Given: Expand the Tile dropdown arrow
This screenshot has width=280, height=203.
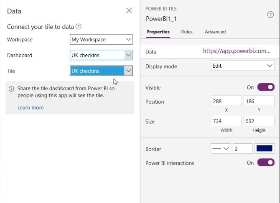Looking at the screenshot, I should pyautogui.click(x=128, y=71).
